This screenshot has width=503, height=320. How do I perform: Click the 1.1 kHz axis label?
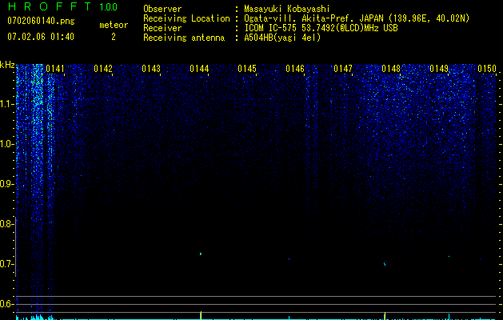point(6,104)
